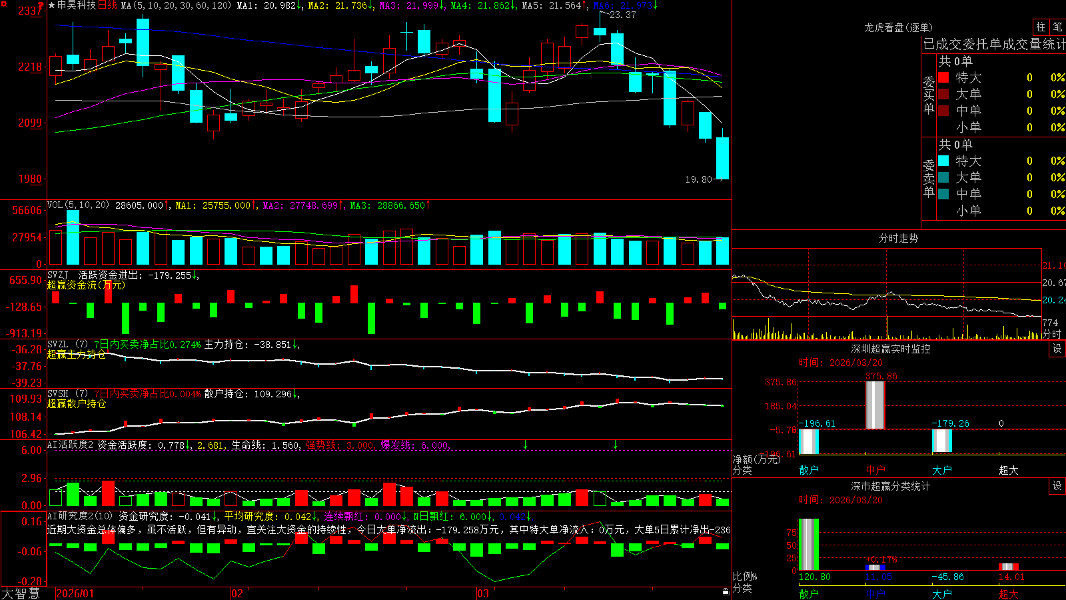
Task: Open the VOL(5,10,20) indicator label
Action: pyautogui.click(x=78, y=205)
